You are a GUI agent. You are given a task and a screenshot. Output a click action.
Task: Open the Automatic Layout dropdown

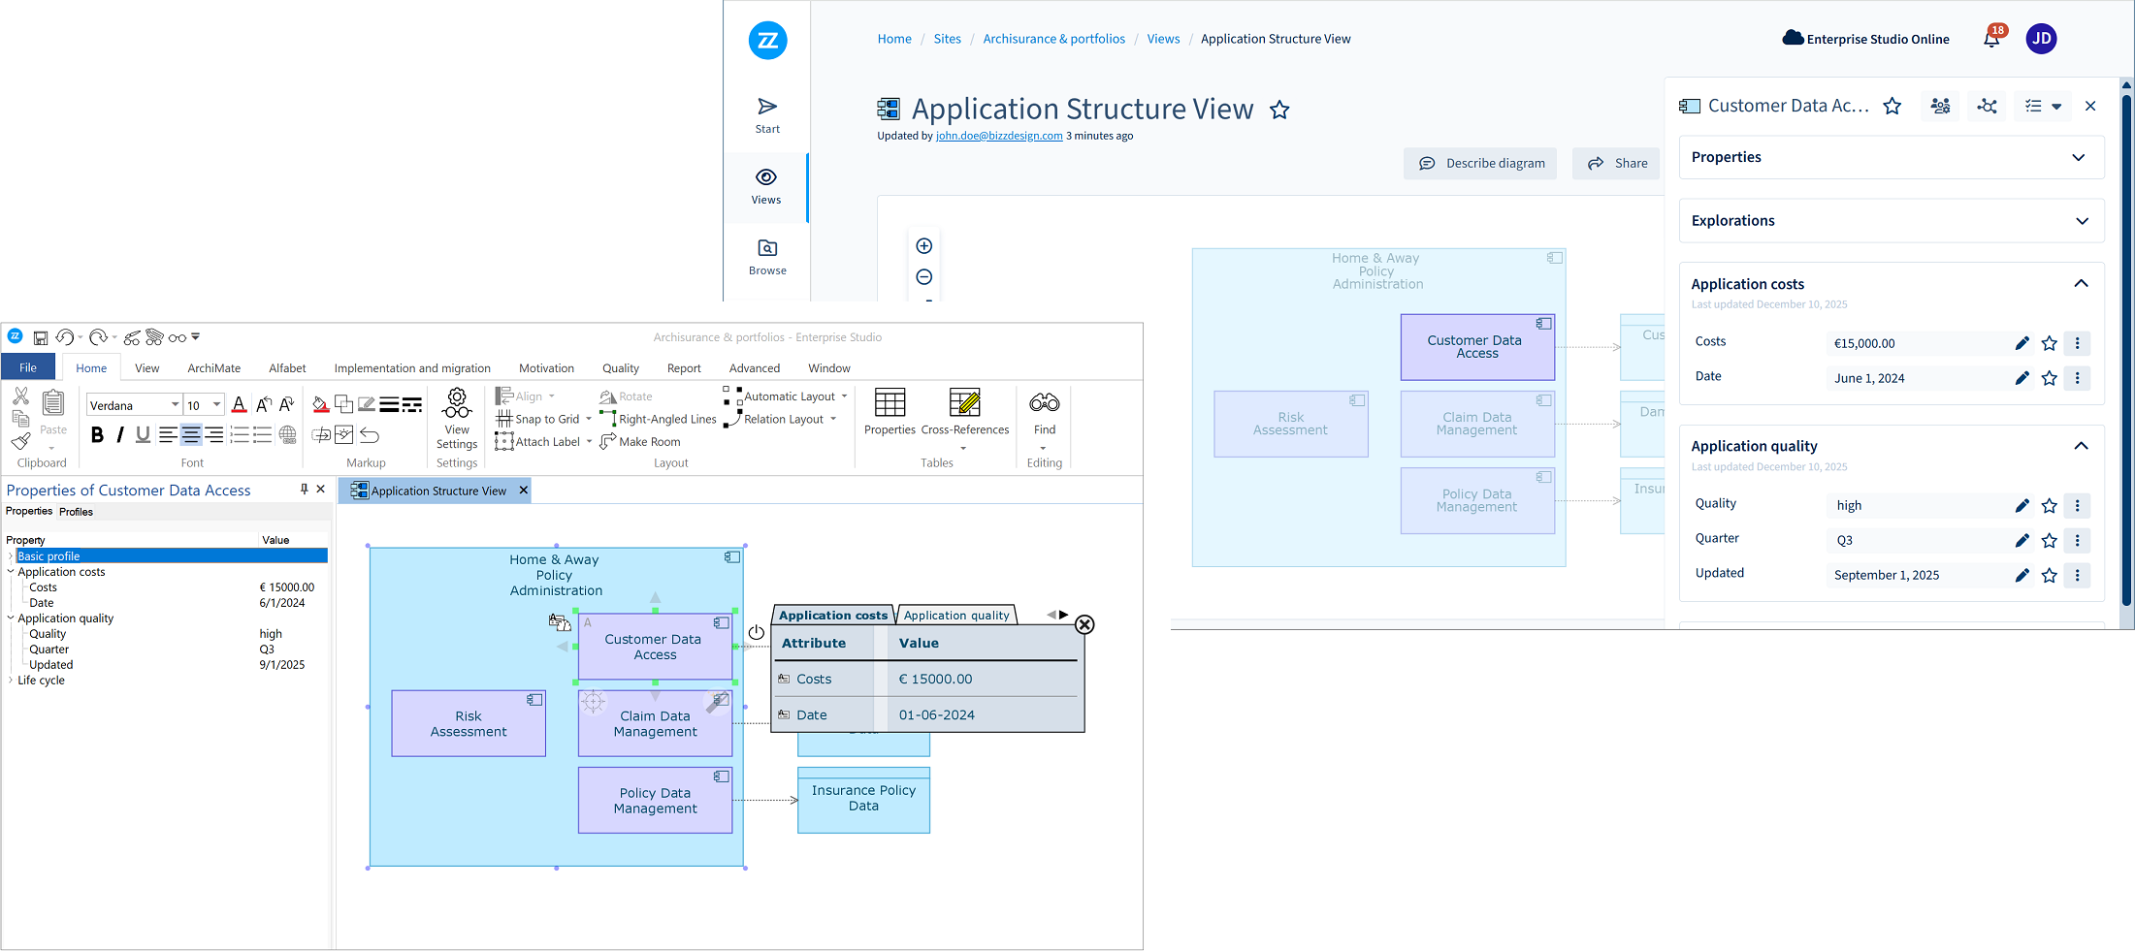tap(844, 396)
